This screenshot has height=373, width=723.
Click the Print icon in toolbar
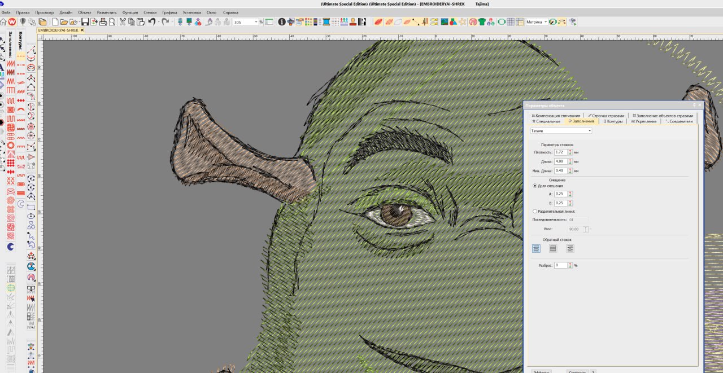point(103,22)
